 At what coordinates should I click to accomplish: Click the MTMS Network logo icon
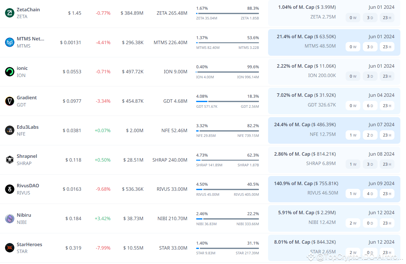tap(10, 42)
